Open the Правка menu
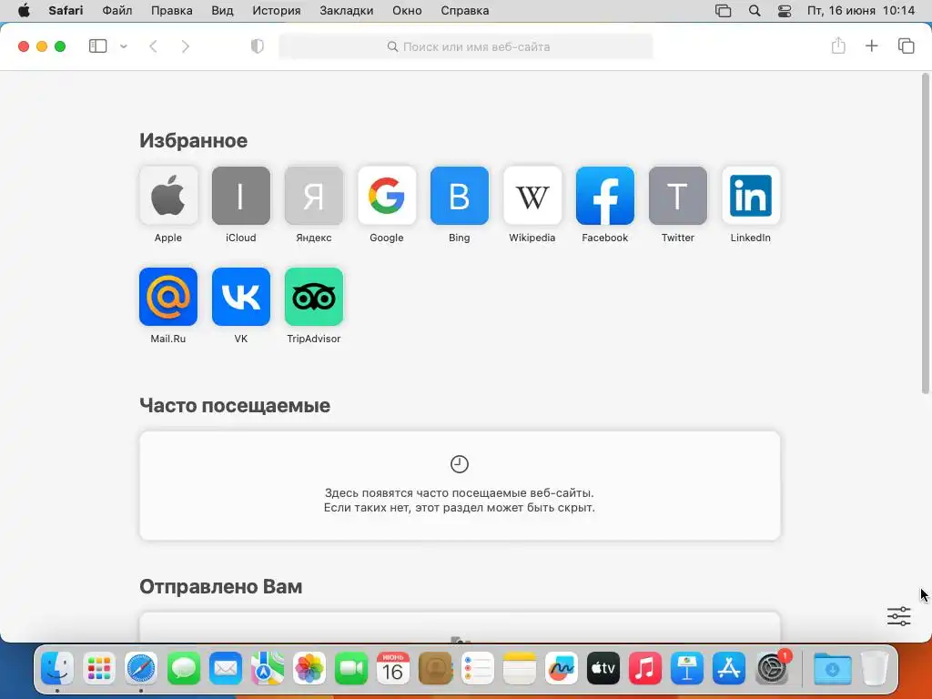This screenshot has width=932, height=699. click(172, 11)
